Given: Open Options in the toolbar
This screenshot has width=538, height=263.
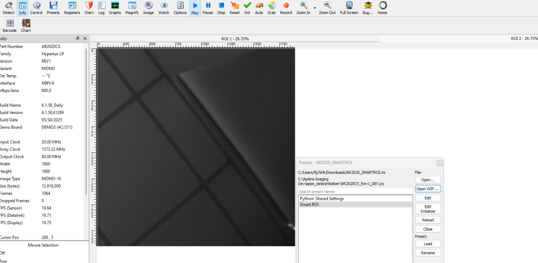Looking at the screenshot, I should 180,8.
